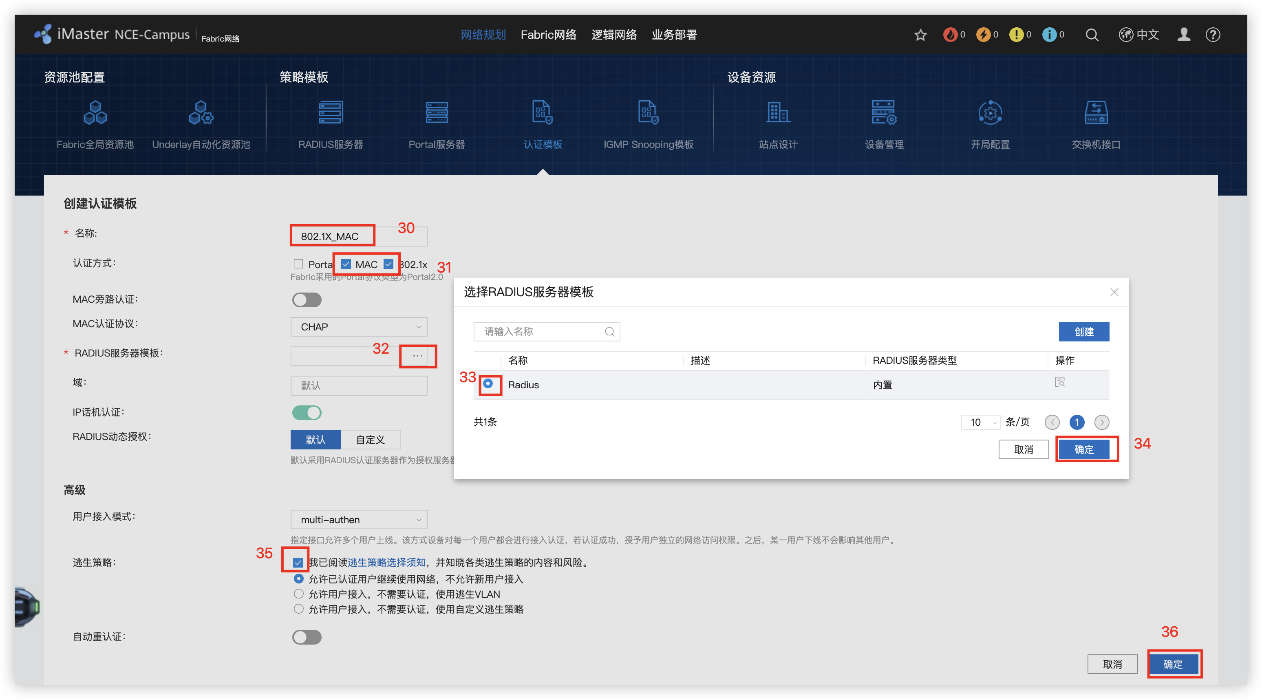Open the 业务部署 menu item
Screen dimensions: 1262x700
[674, 35]
